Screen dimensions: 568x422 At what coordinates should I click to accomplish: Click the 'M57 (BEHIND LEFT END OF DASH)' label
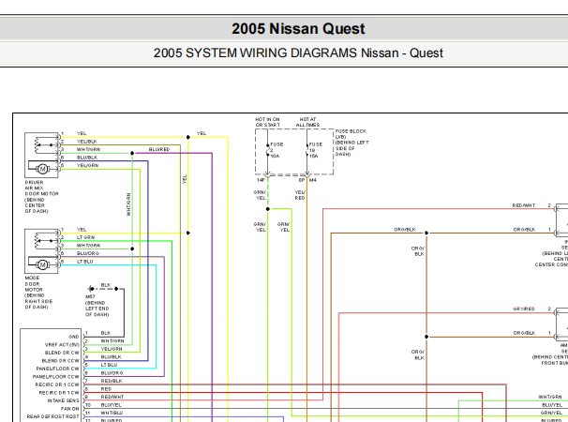point(97,306)
